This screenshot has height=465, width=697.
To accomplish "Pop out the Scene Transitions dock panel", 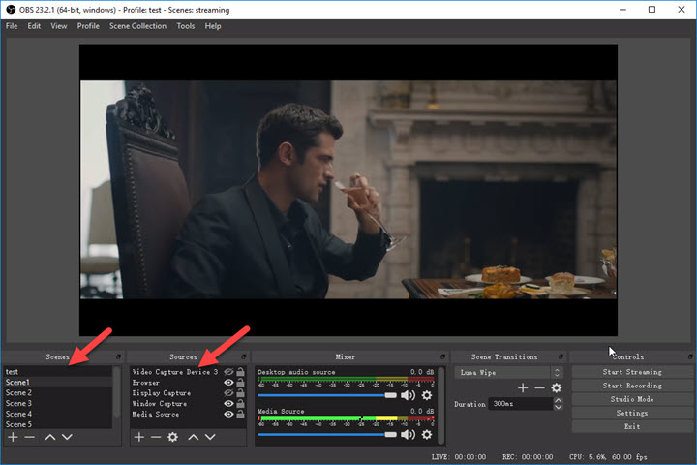I will click(561, 356).
